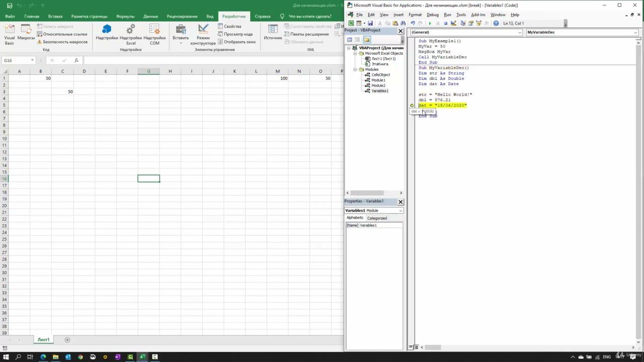Click the Find binoculars icon
644x362 pixels.
403,23
